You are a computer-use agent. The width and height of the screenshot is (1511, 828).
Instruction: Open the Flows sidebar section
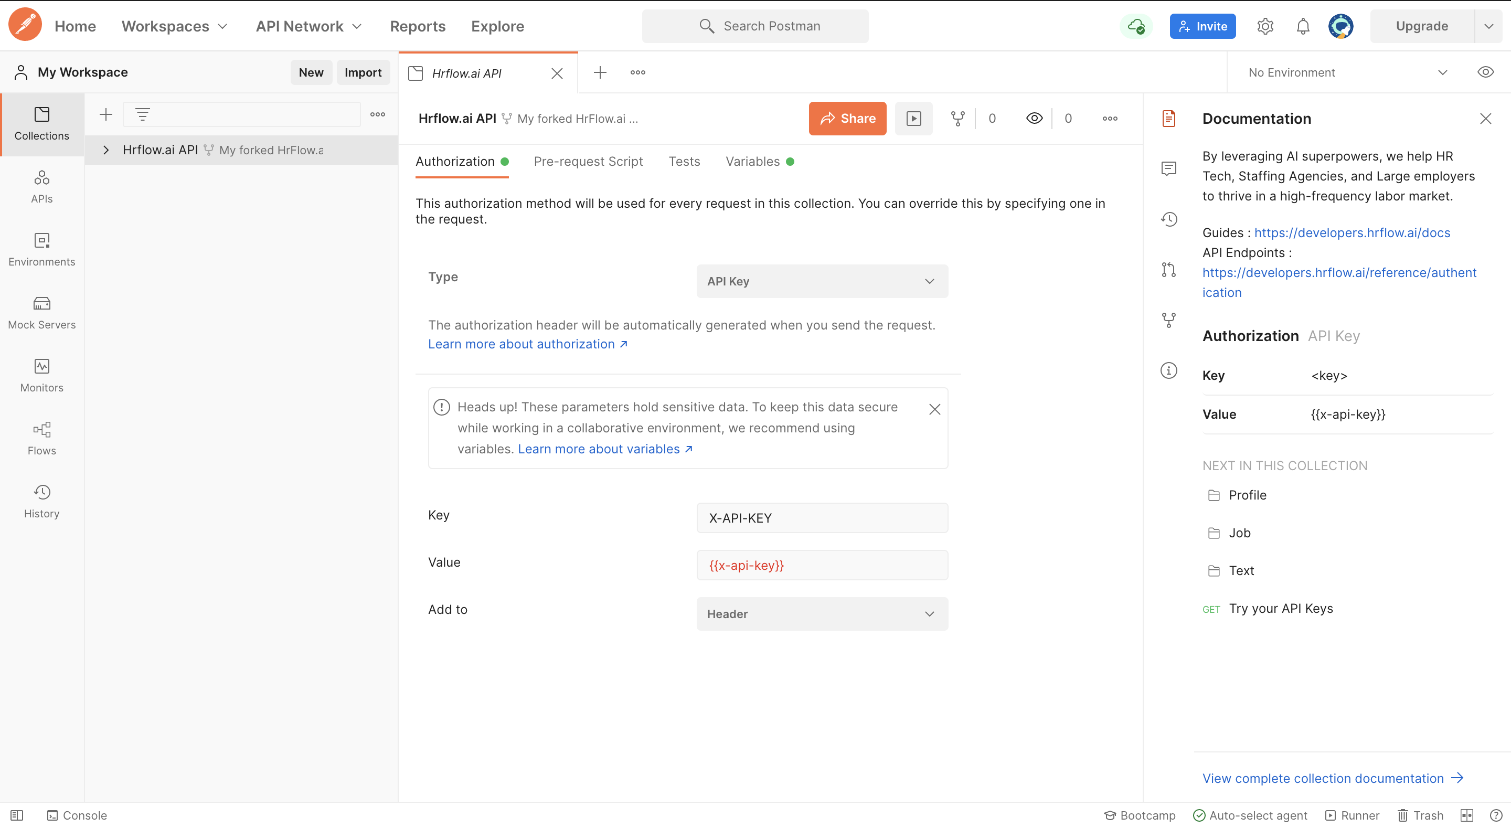point(41,438)
